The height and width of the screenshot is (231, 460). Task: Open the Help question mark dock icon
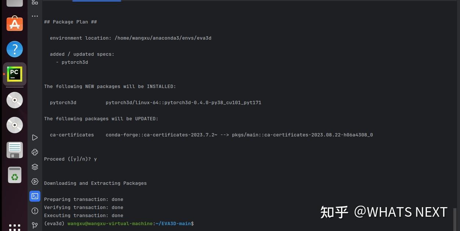click(15, 49)
